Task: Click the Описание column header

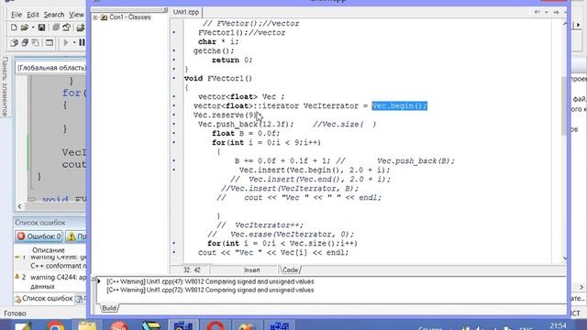Action: pyautogui.click(x=49, y=250)
